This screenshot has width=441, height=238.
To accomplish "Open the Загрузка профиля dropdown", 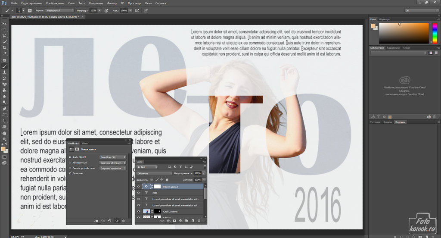I will tap(112, 169).
